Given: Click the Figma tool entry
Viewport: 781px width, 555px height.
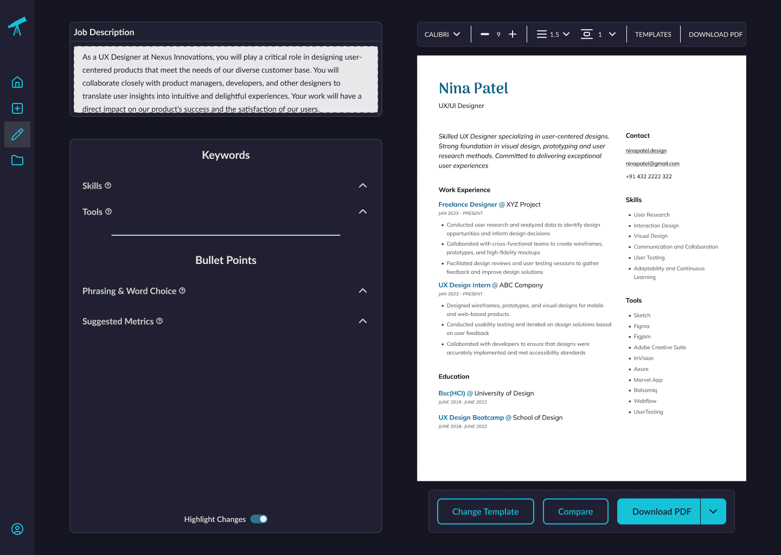Looking at the screenshot, I should coord(641,326).
